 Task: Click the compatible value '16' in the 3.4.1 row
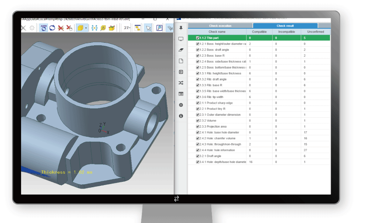pyautogui.click(x=251, y=162)
